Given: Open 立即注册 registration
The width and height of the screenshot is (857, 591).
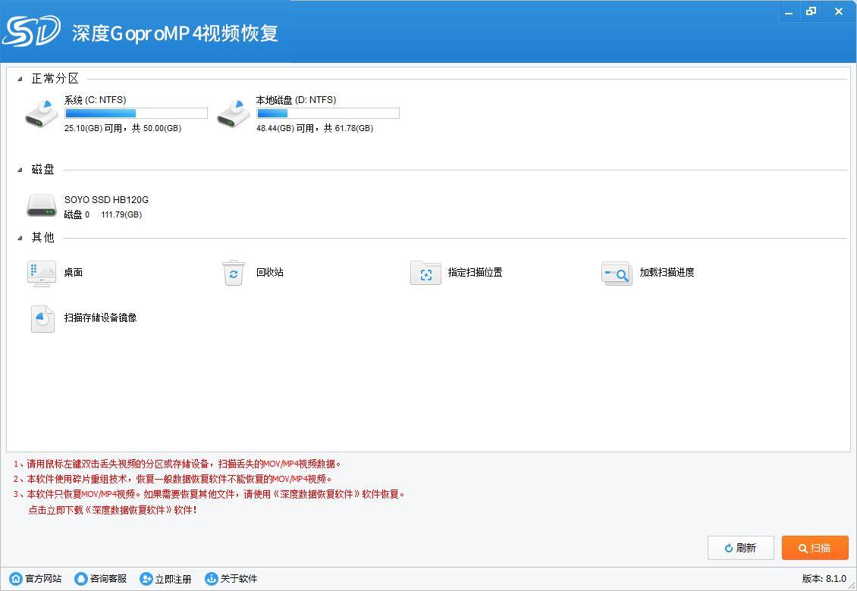Looking at the screenshot, I should click(166, 579).
